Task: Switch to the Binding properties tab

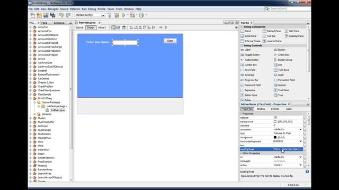Action: [261, 109]
